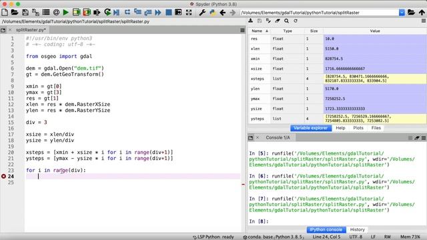The height and width of the screenshot is (240, 427).
Task: Search variable names magnifier icon
Action: pos(286,21)
